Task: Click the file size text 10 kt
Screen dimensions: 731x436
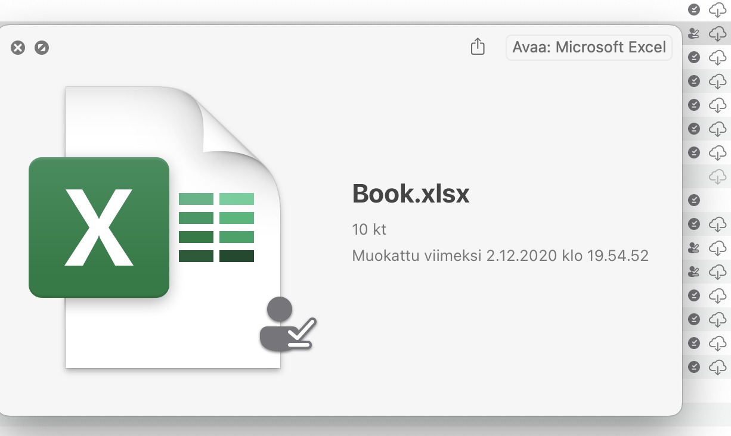Action: point(369,229)
